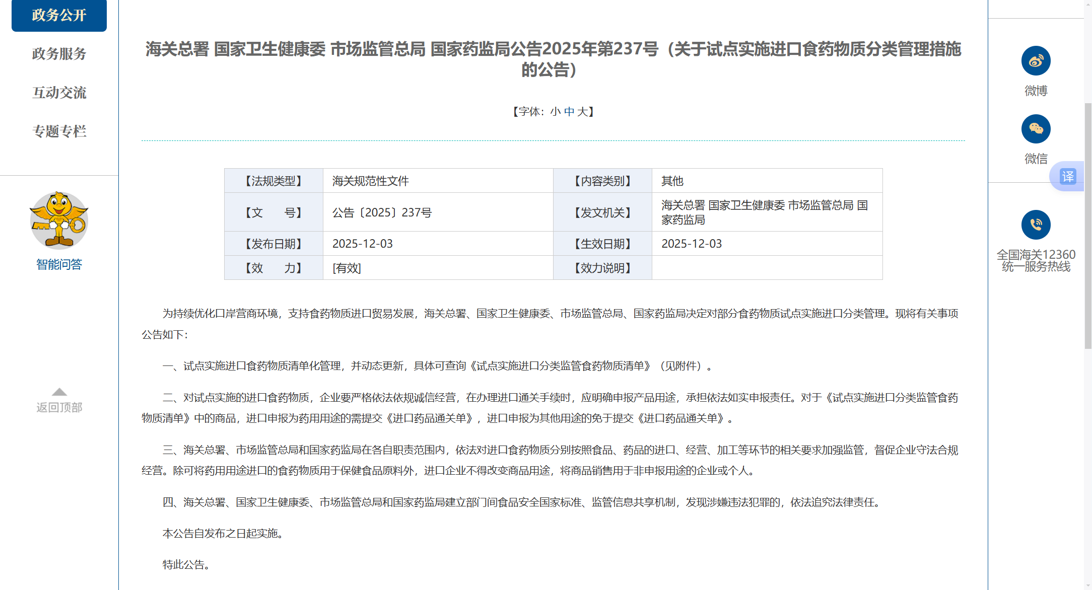
Task: Open the 政务服务 menu item
Action: pos(59,54)
